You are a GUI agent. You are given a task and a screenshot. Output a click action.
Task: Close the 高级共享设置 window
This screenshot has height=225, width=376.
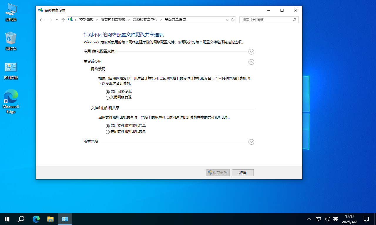click(x=296, y=10)
